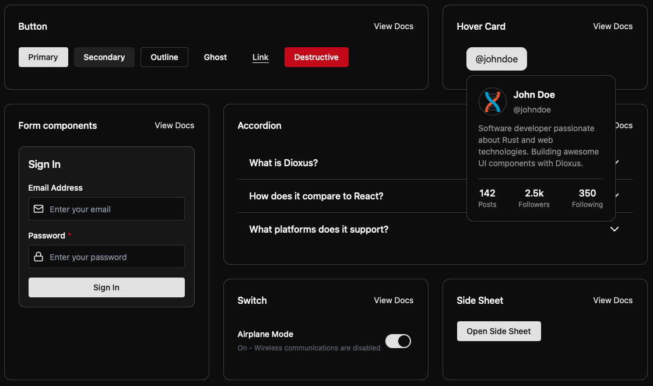This screenshot has width=653, height=386.
Task: Click the 'Side Sheet' card title
Action: pos(480,300)
